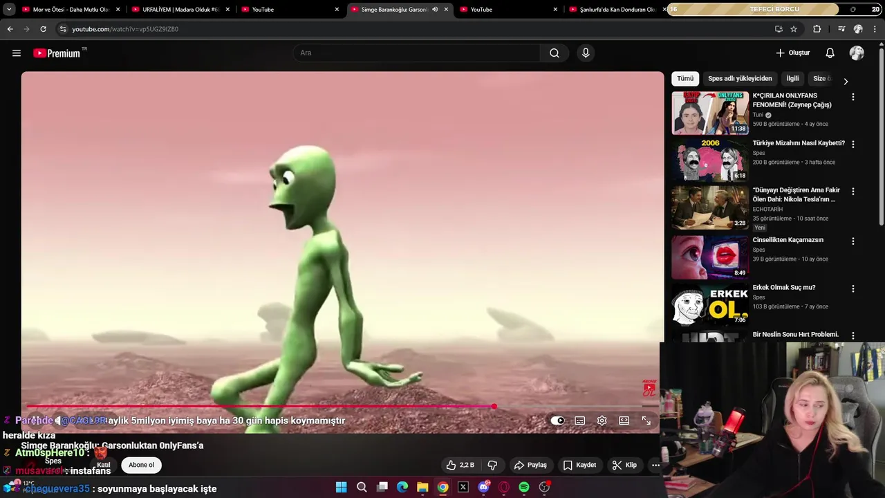Mute the Simge Barankoğlu tab audio

pos(435,10)
